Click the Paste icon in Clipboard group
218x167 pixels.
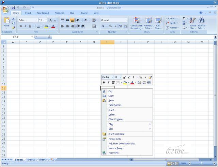pos(6,20)
